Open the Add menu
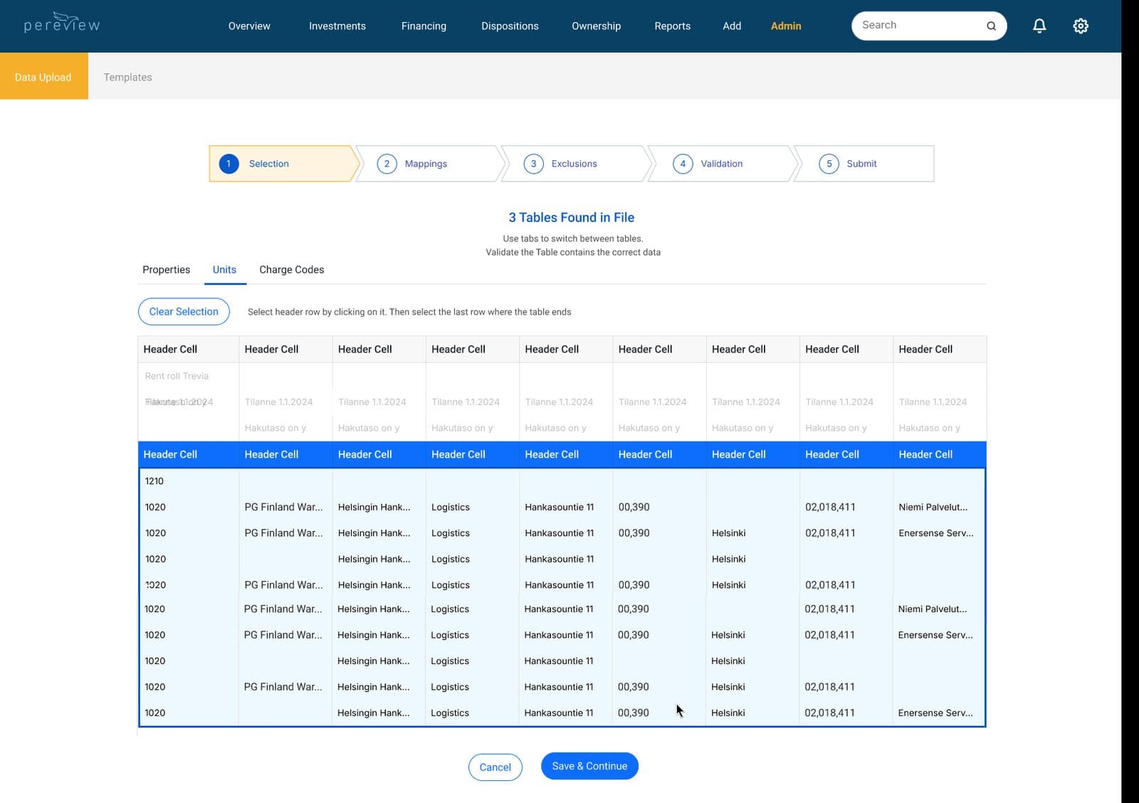Viewport: 1139px width, 803px height. point(732,26)
